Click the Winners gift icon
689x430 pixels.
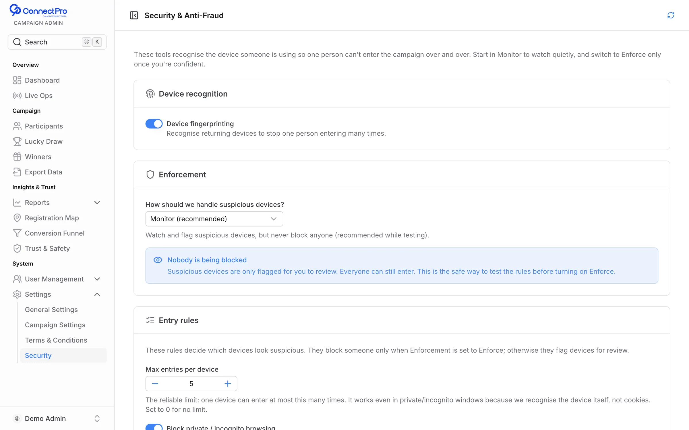[x=17, y=157]
